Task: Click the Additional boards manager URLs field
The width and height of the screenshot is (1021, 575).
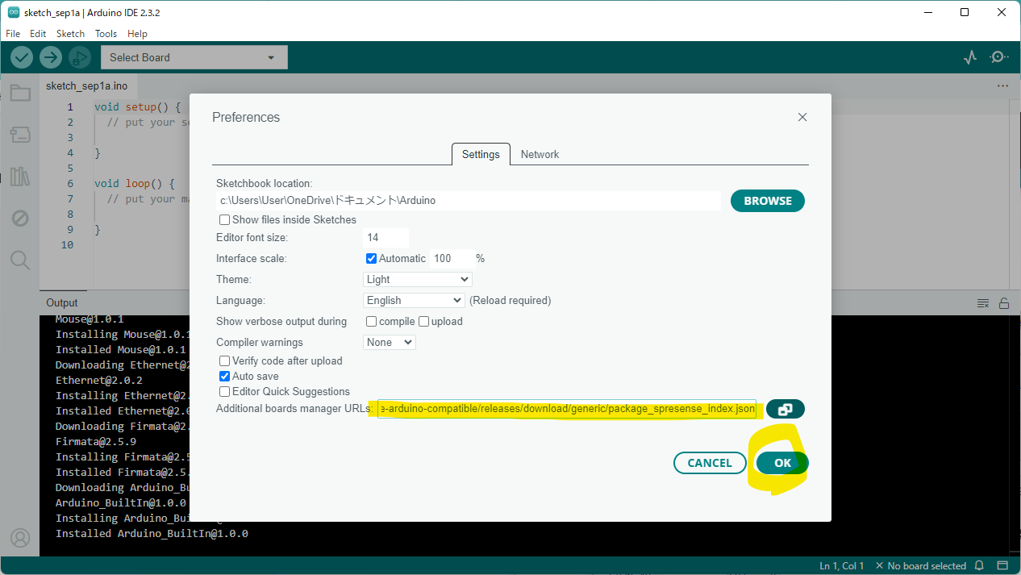Action: [566, 410]
